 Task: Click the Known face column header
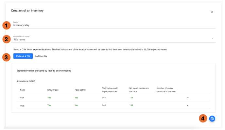(x=53, y=90)
